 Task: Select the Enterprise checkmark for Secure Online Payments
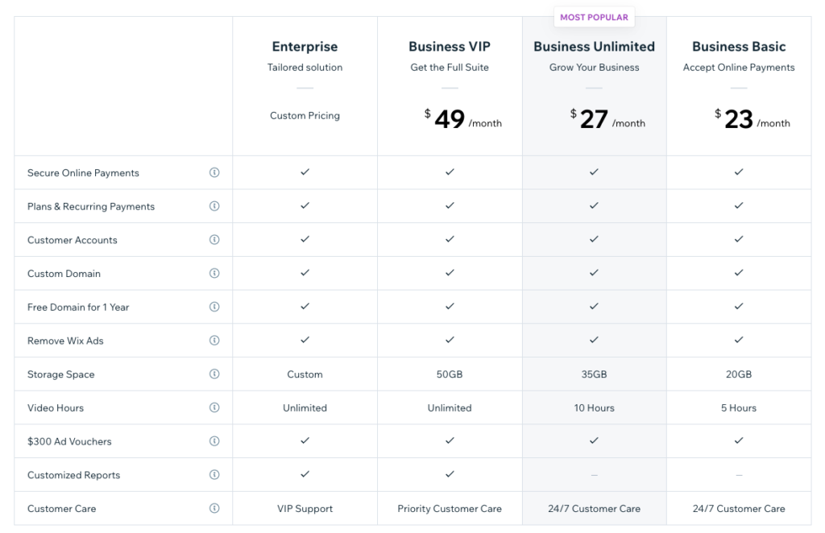pos(305,172)
